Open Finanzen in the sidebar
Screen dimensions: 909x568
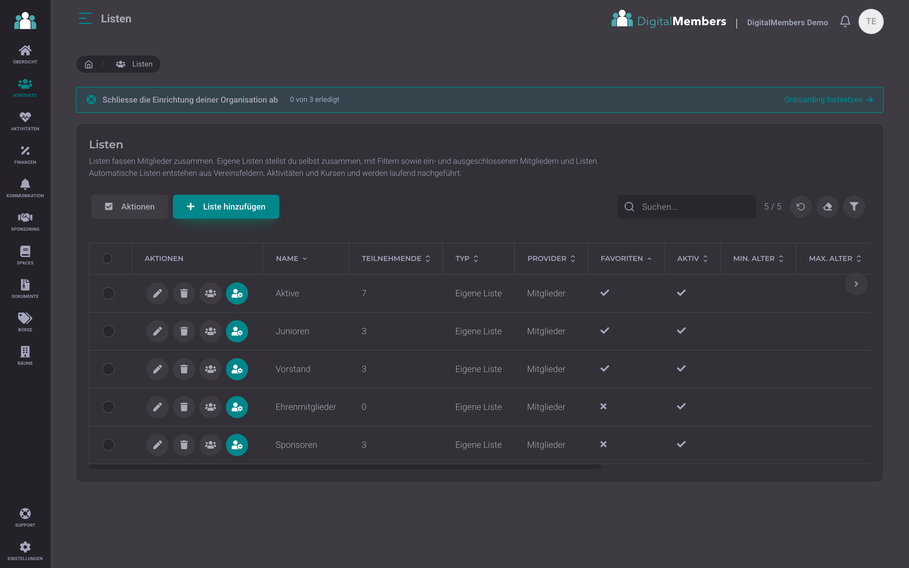point(25,155)
